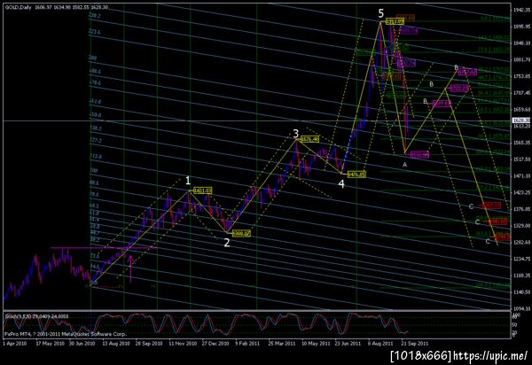The width and height of the screenshot is (532, 365).
Task: Click the current price marker 1628.30
Action: point(521,120)
